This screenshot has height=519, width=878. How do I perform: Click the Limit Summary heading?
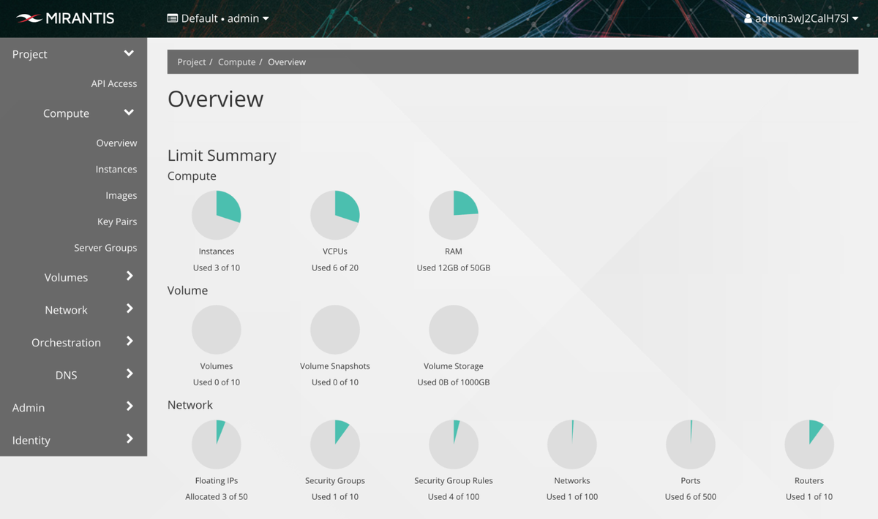(x=222, y=156)
